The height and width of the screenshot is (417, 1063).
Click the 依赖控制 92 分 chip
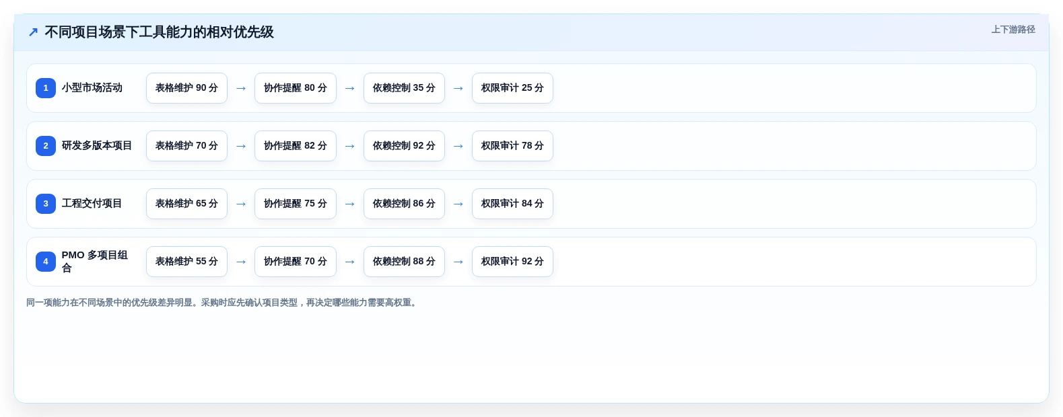404,146
